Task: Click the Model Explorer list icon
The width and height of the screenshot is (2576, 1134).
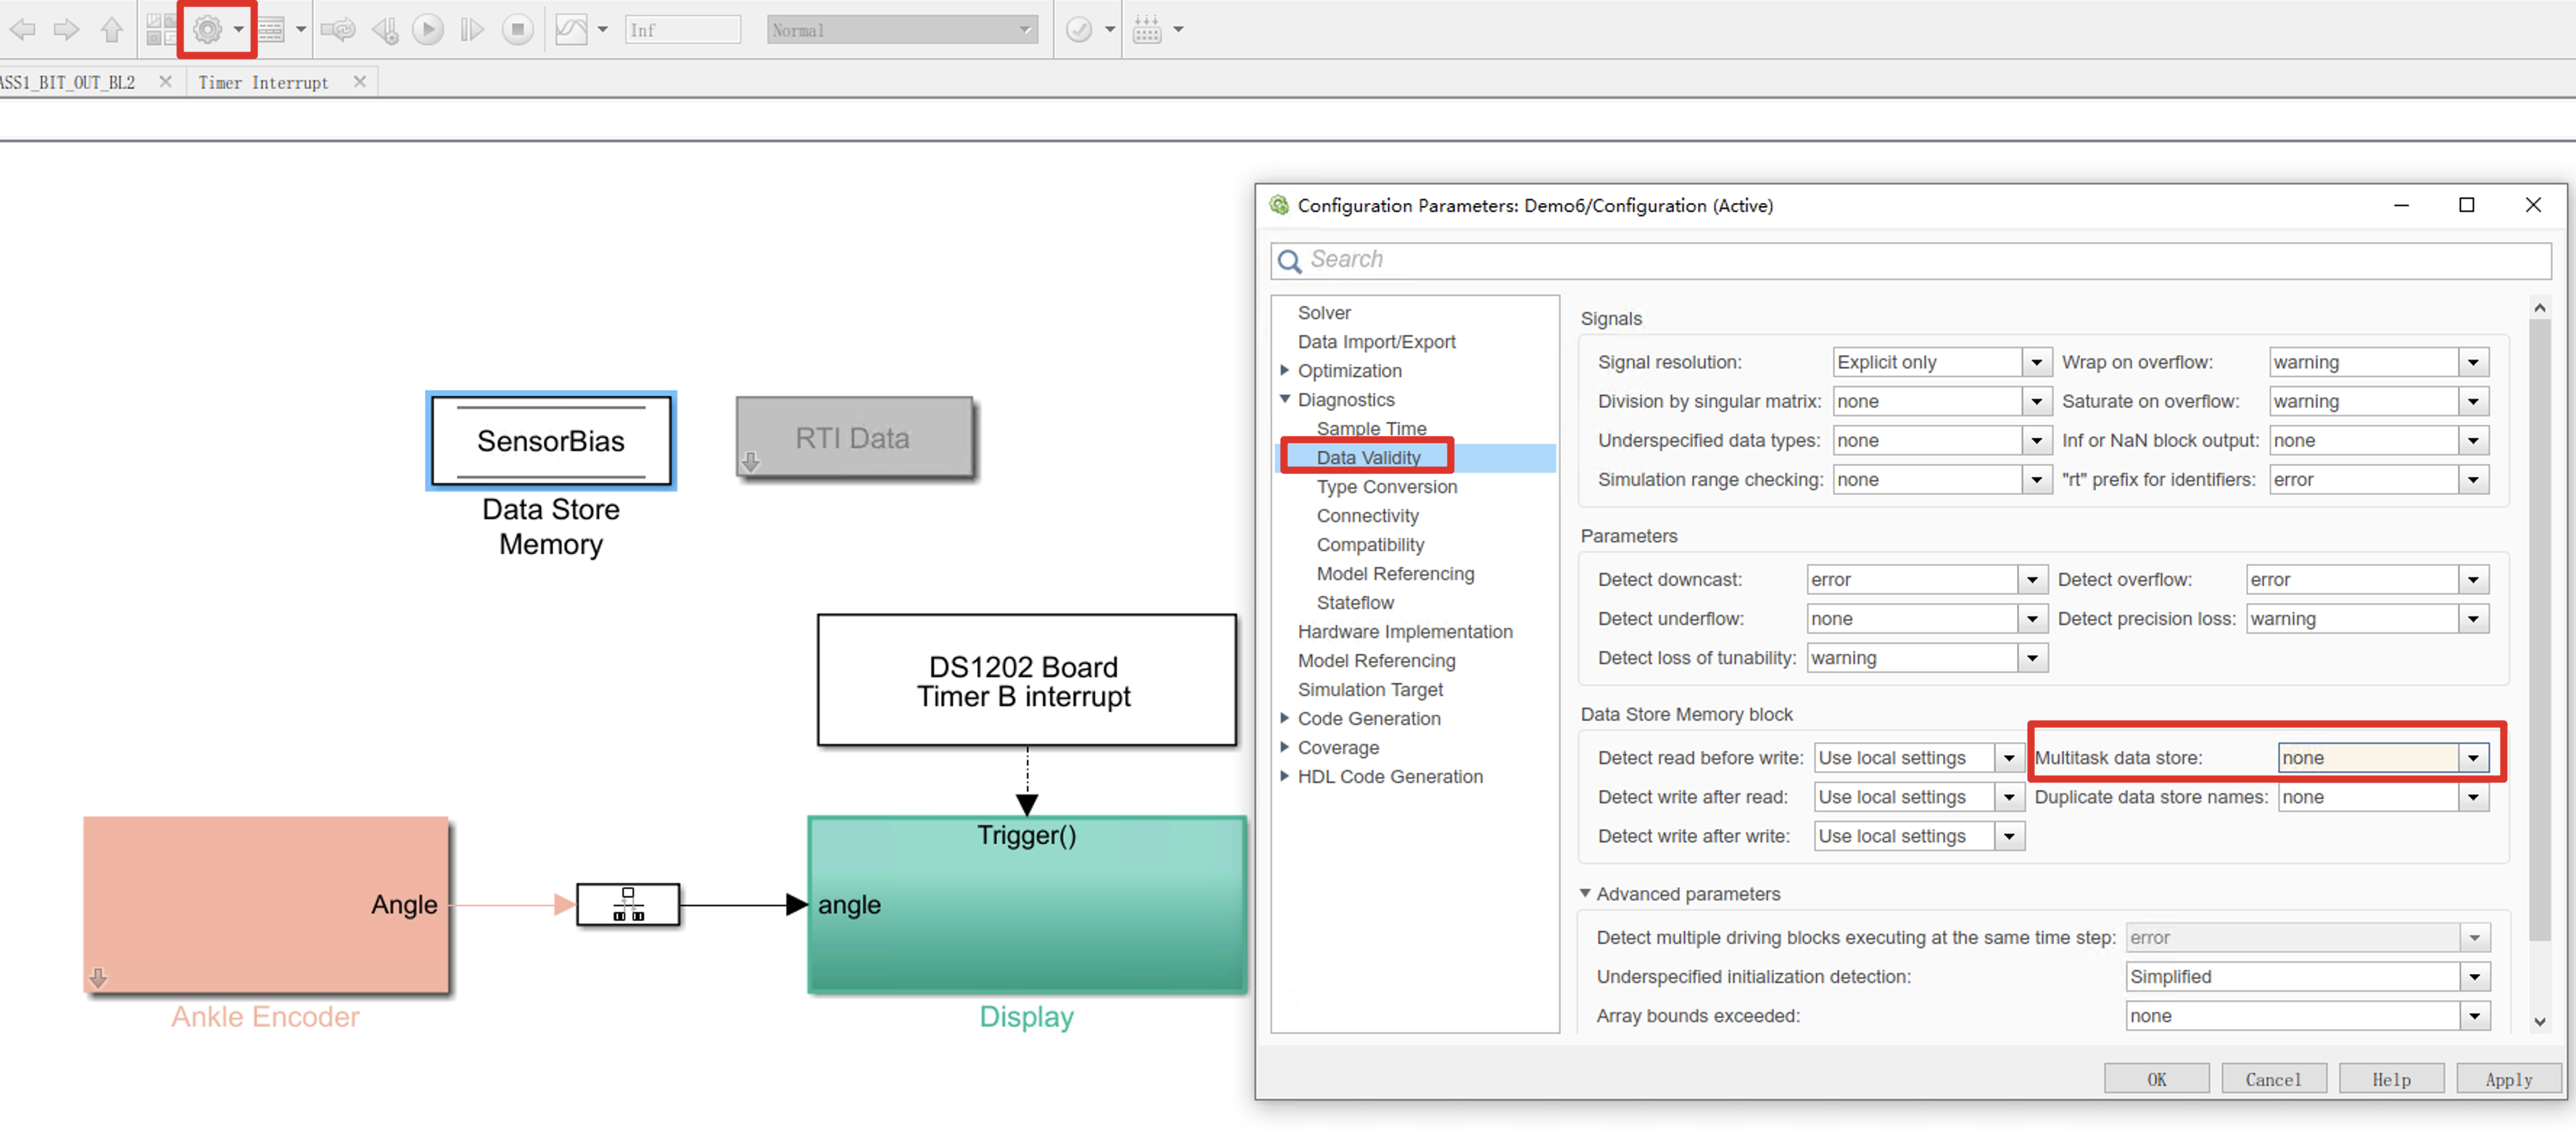Action: coord(271,29)
